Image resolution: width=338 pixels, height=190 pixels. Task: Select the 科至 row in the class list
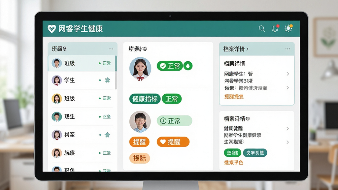(82, 135)
